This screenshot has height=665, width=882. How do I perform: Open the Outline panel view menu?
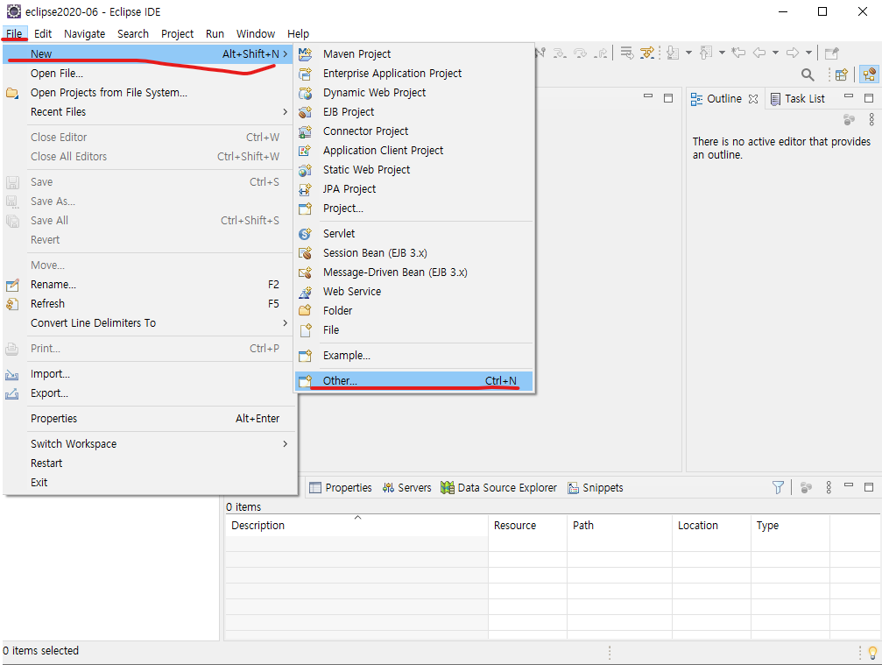click(x=871, y=119)
